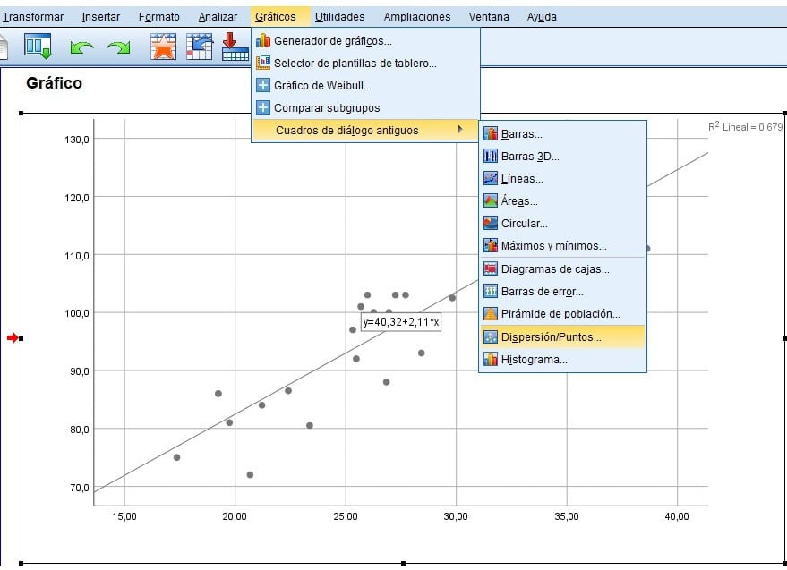Click the recall dialog toolbar icon
This screenshot has width=787, height=570.
coord(199,47)
